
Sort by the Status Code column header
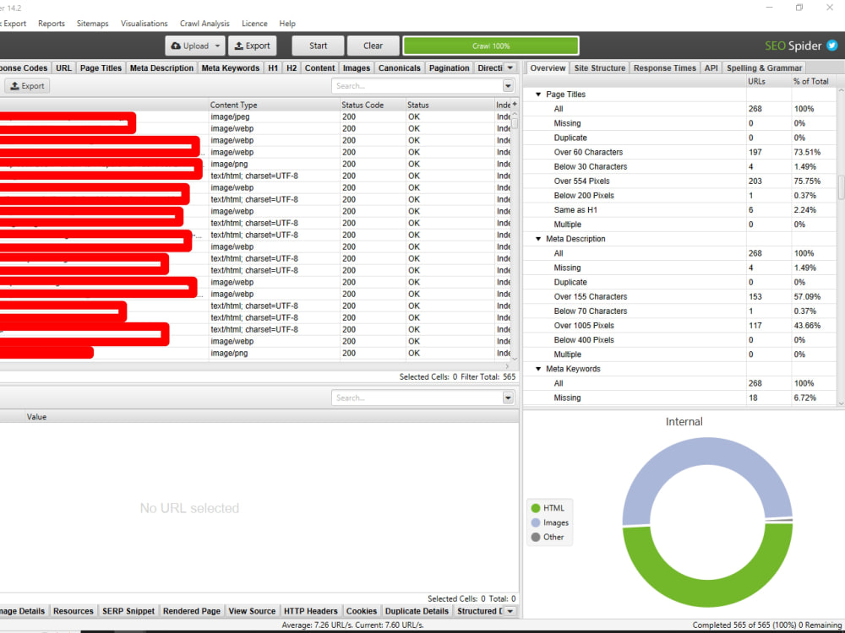(x=373, y=105)
